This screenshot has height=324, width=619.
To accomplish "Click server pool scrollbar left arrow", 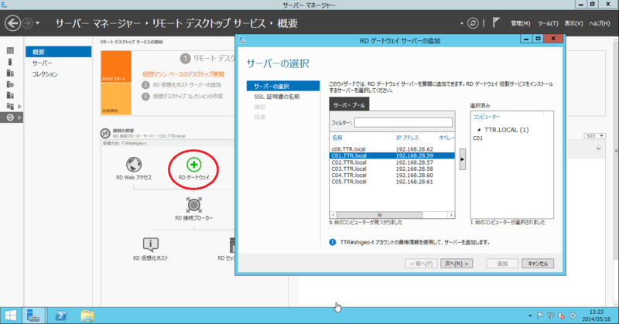I will (x=333, y=215).
